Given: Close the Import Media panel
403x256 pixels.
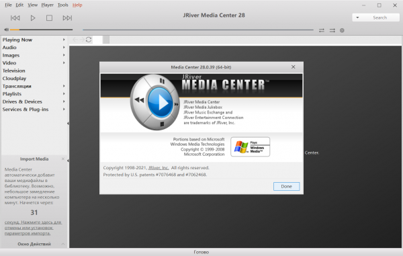Looking at the screenshot, I should [x=63, y=159].
